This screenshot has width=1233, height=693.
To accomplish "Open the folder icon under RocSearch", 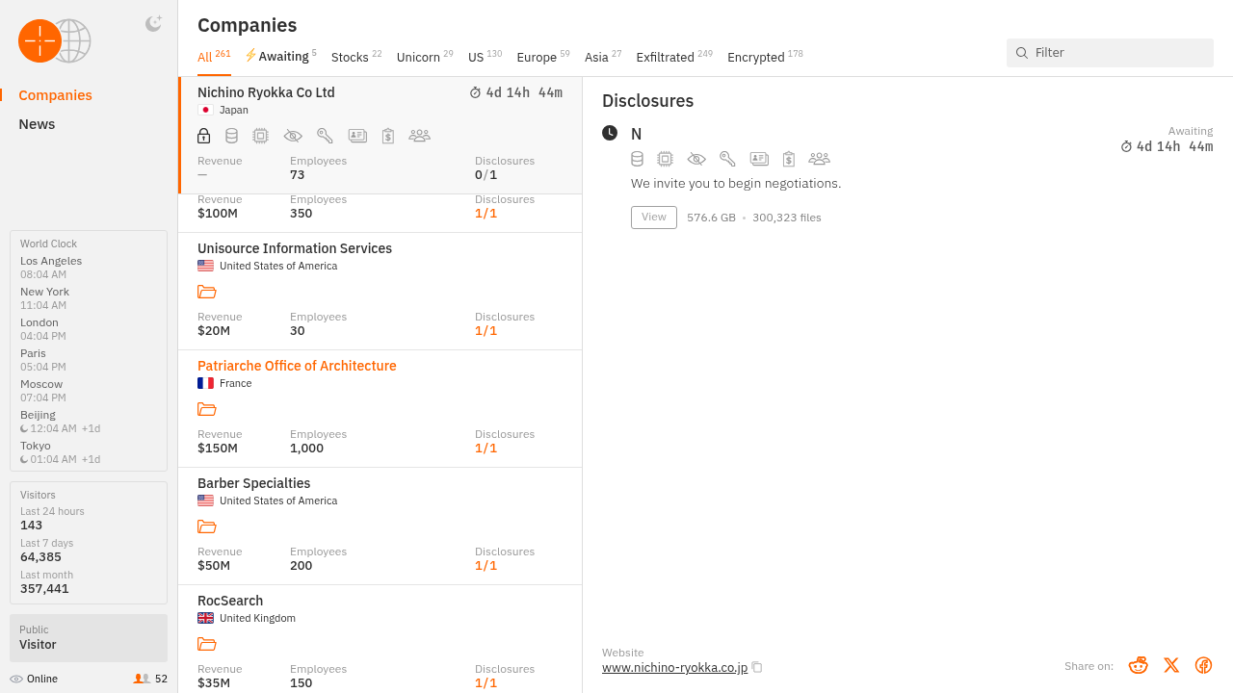I will point(207,644).
